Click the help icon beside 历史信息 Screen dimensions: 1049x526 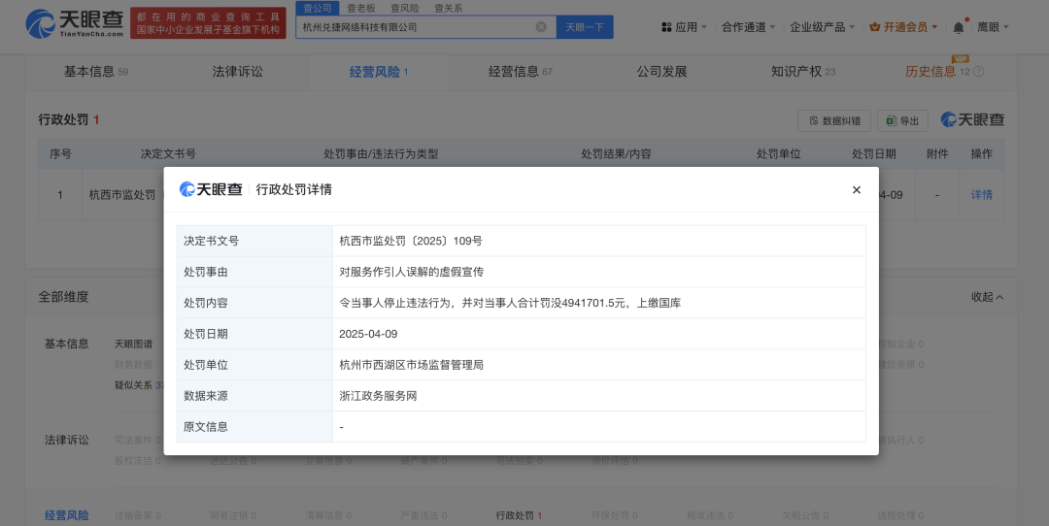point(978,72)
